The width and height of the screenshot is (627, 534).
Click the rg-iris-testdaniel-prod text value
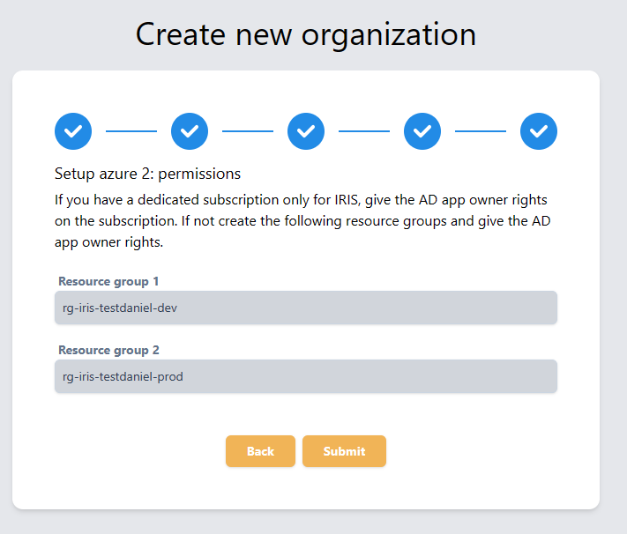123,377
